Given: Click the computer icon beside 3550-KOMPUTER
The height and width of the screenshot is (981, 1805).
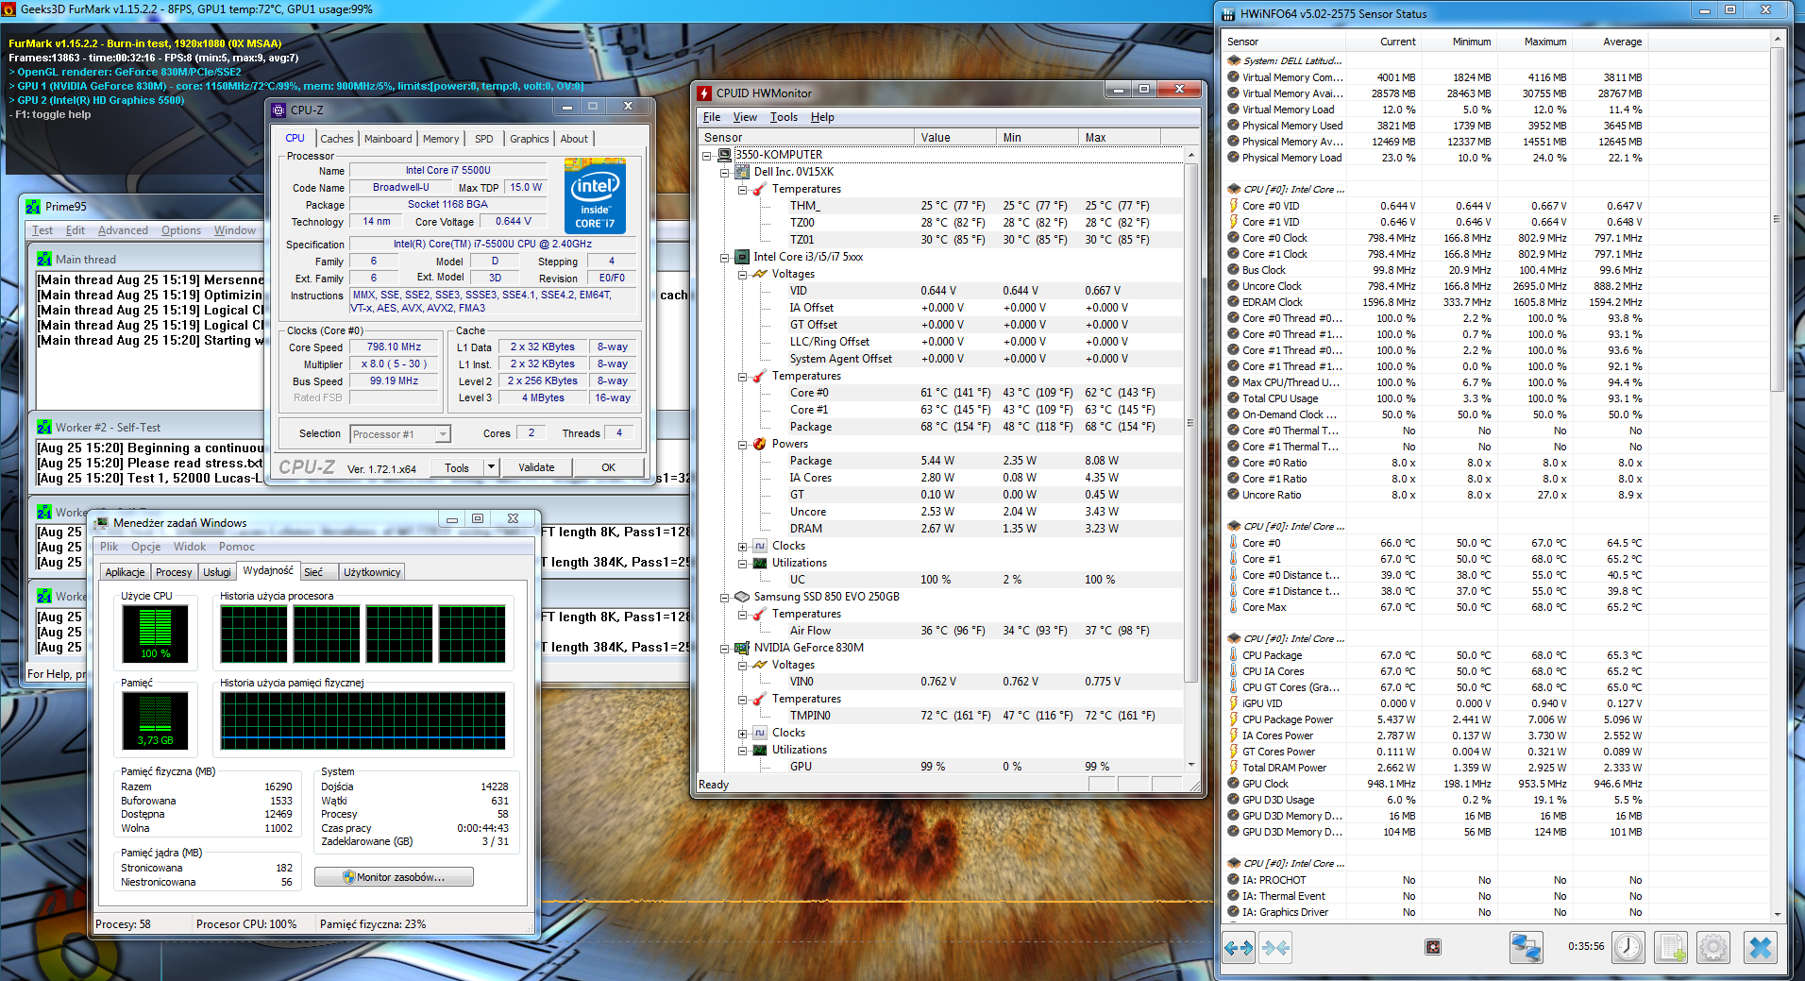Looking at the screenshot, I should 725,155.
